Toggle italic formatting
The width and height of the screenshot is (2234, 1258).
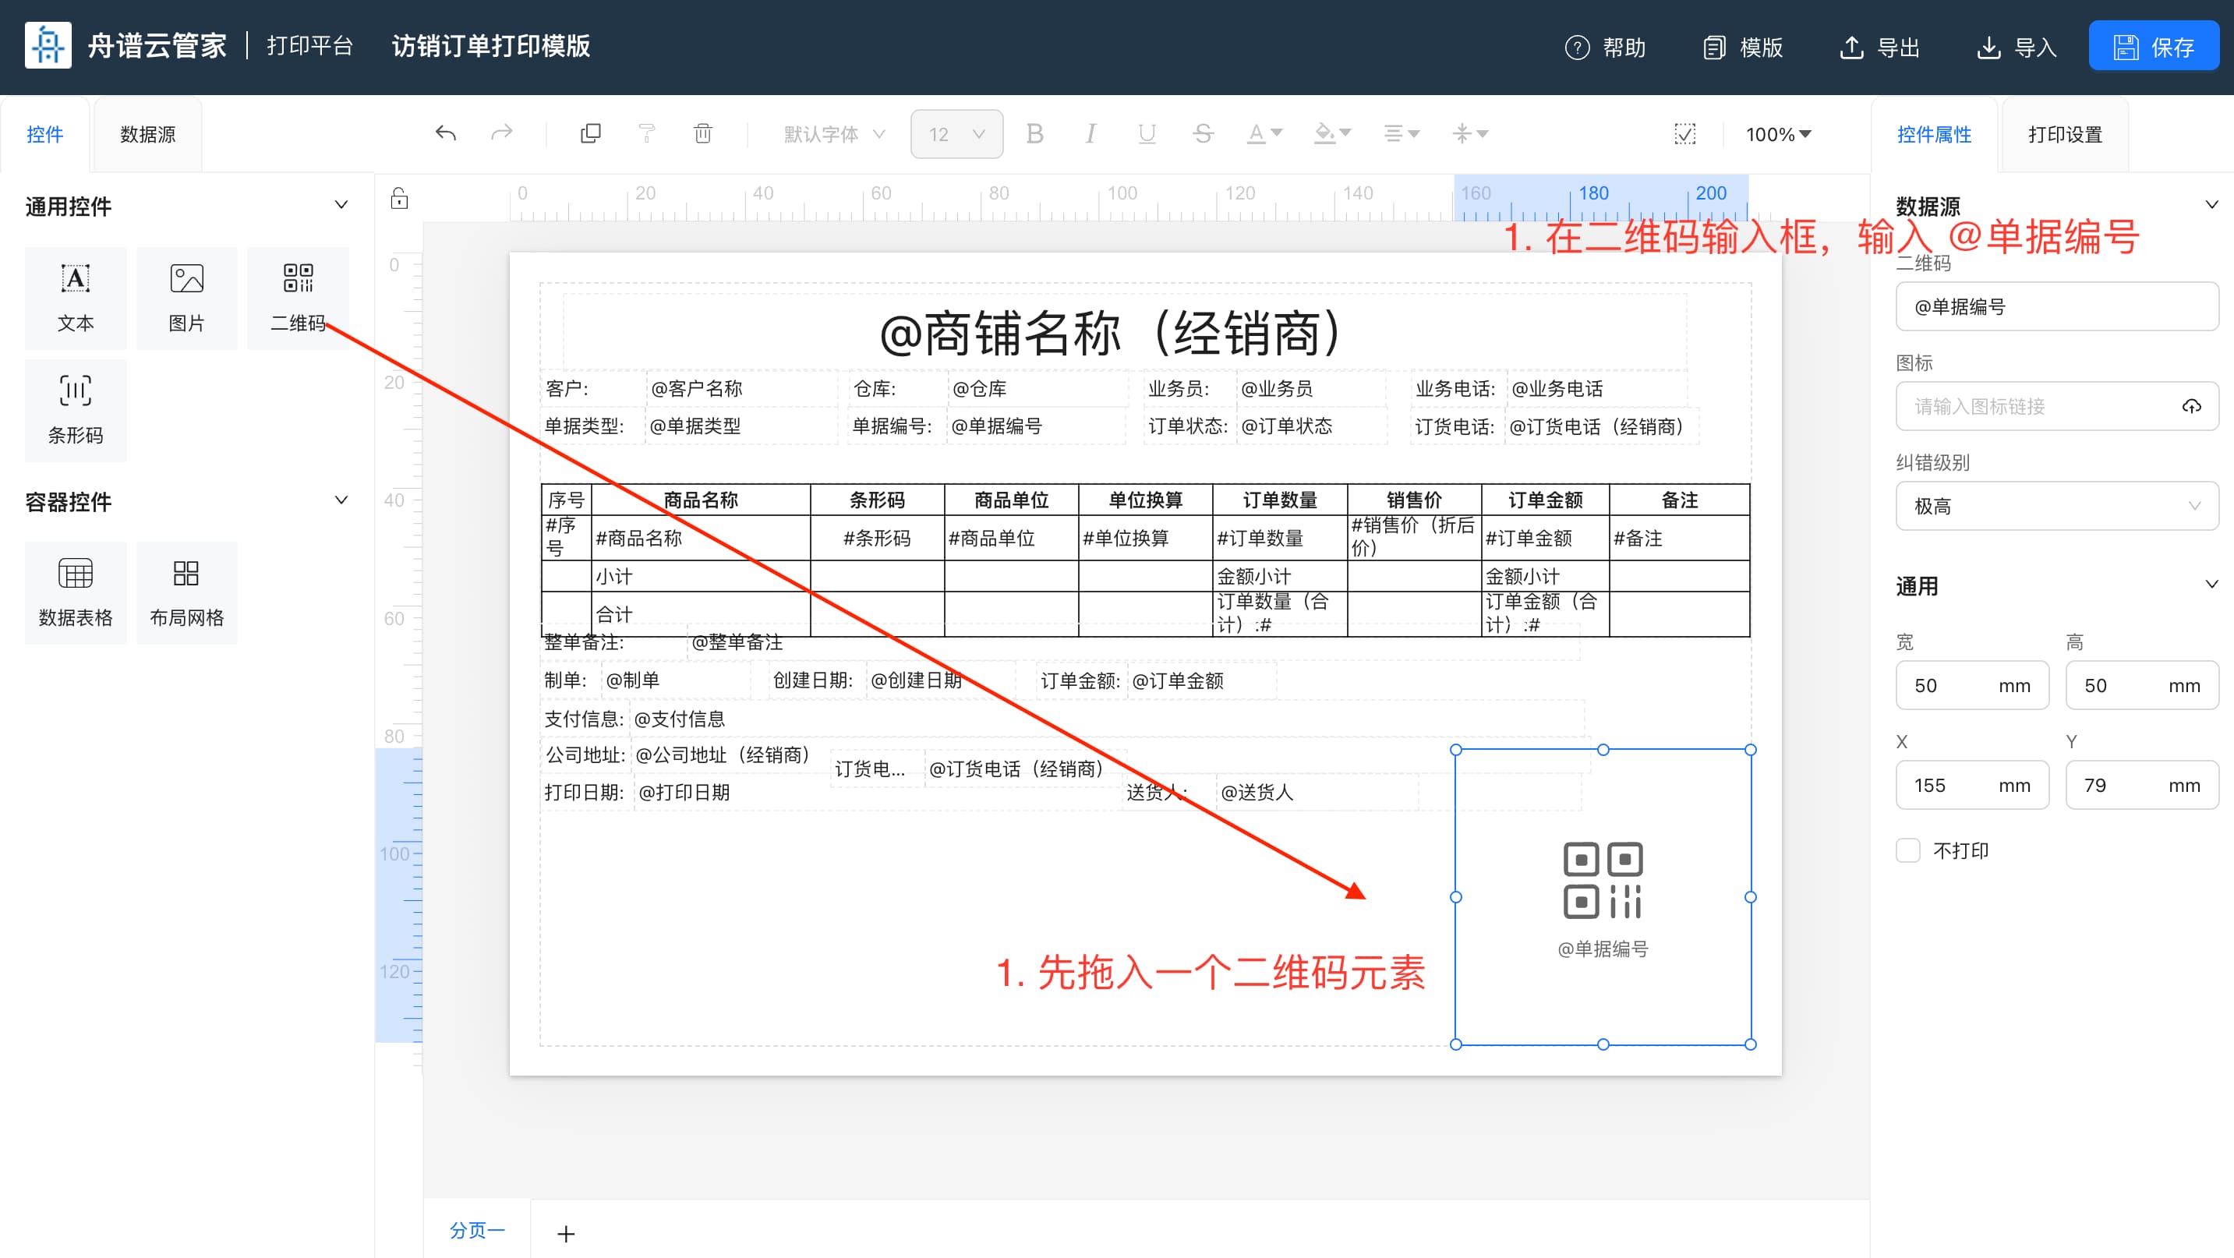pos(1091,133)
